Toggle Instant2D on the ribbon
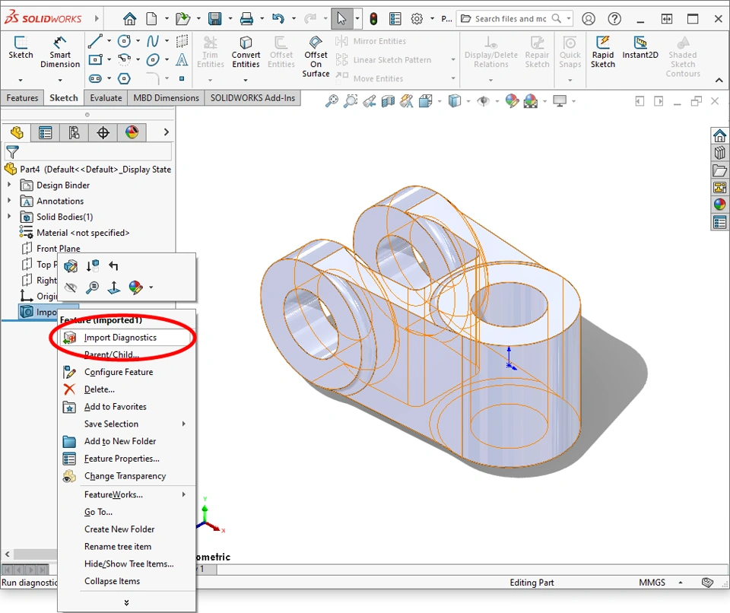The image size is (730, 613). [640, 47]
